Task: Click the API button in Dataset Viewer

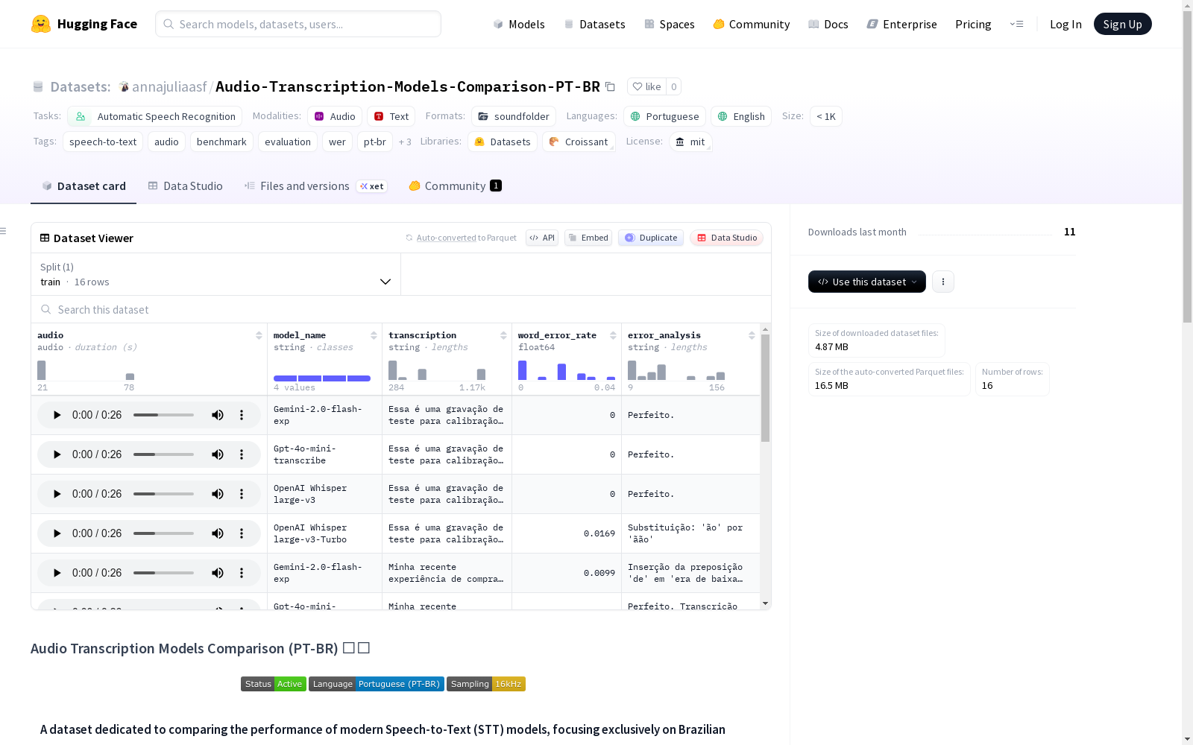Action: tap(542, 238)
